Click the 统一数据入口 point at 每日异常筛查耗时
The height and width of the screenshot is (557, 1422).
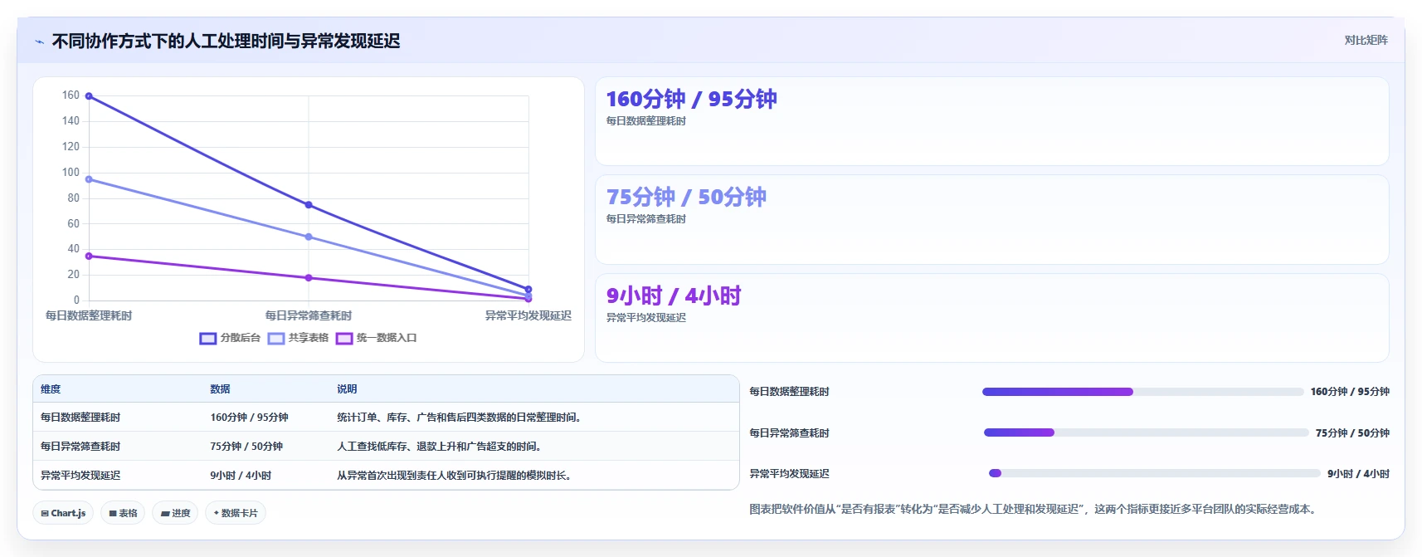309,278
